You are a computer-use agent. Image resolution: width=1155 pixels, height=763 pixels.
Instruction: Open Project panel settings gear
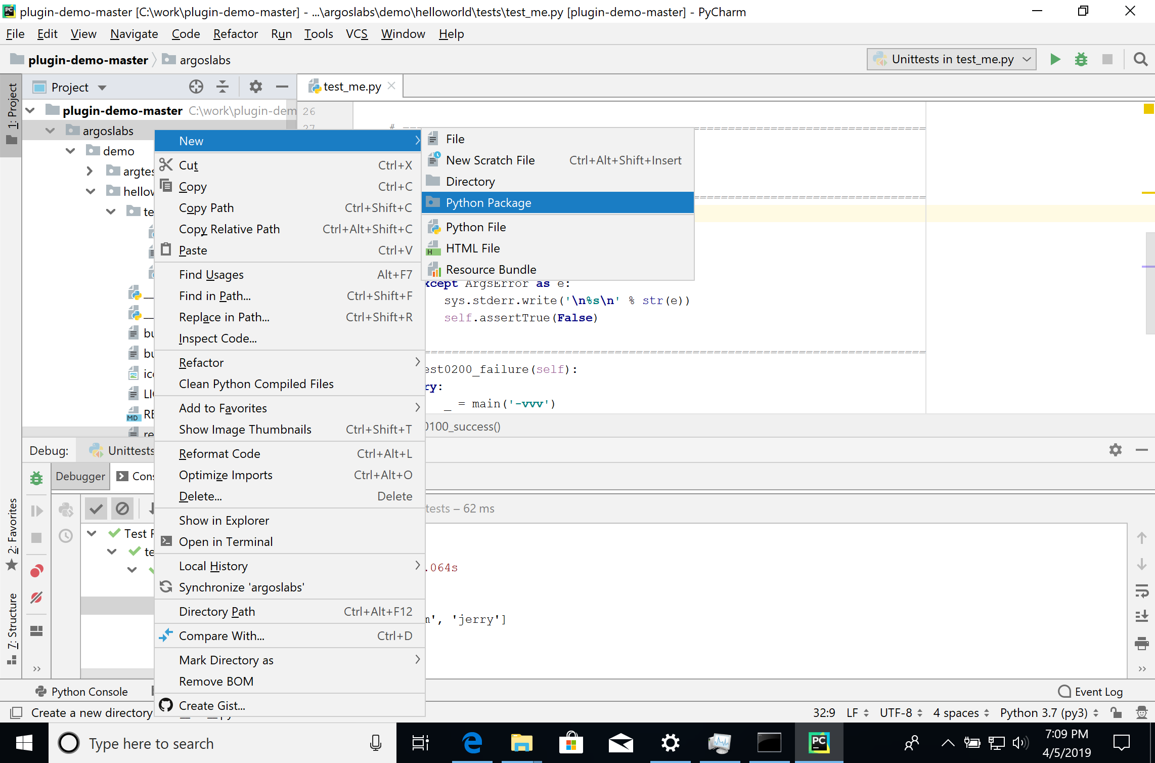(256, 87)
